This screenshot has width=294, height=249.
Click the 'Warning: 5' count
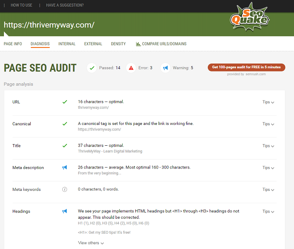click(183, 68)
